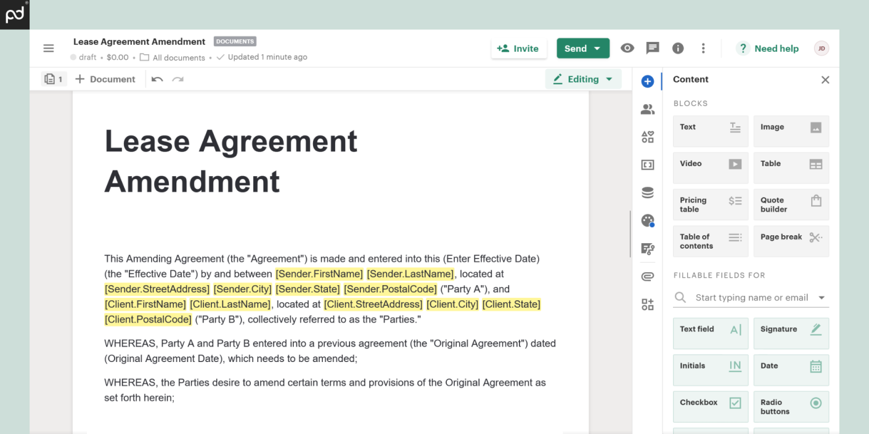Click the undo arrow icon
Image resolution: width=869 pixels, height=434 pixels.
tap(157, 79)
